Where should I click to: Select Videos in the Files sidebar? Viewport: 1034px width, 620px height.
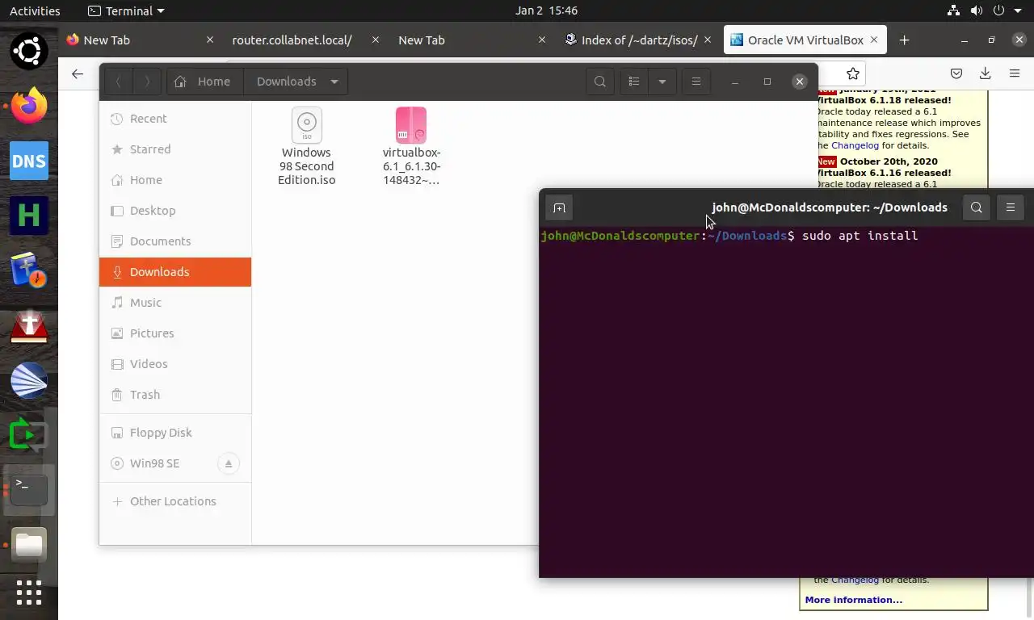(x=175, y=364)
